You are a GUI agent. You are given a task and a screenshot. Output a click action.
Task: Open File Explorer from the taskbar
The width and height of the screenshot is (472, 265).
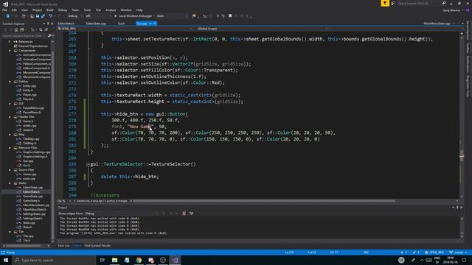[x=115, y=260]
